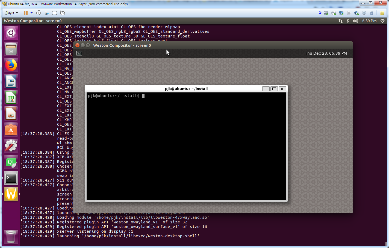Open the suspend button's dropdown arrow
This screenshot has width=389, height=248.
pyautogui.click(x=31, y=13)
